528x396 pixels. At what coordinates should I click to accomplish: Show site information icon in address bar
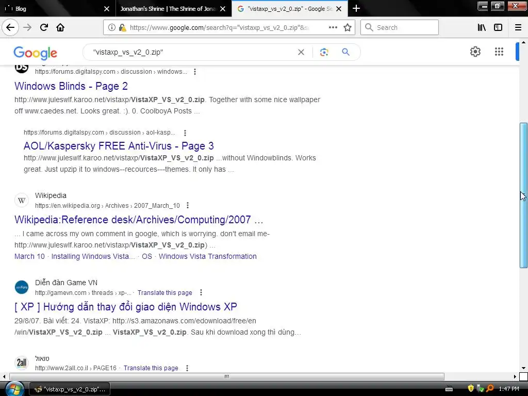coord(111,27)
